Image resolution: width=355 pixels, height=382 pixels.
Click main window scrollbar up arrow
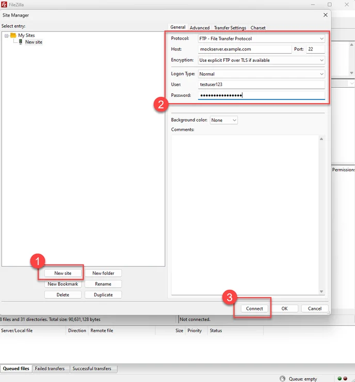[x=351, y=44]
